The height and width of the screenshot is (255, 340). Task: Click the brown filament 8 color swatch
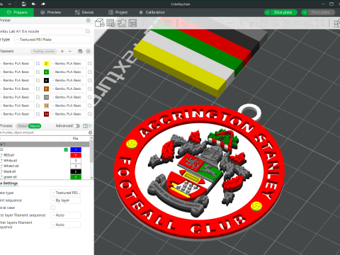pyautogui.click(x=46, y=89)
